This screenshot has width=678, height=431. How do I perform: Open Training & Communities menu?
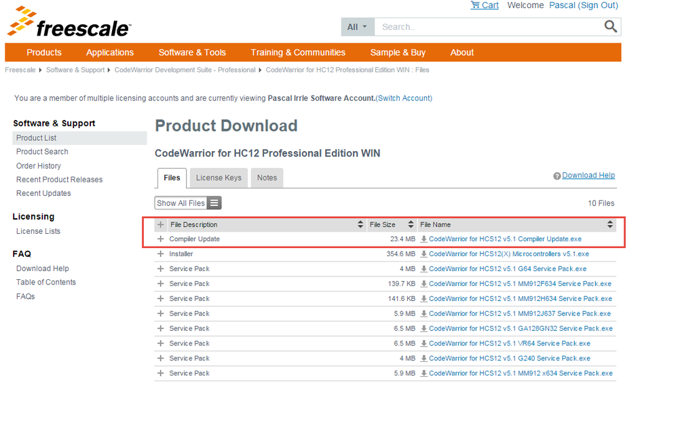(298, 52)
